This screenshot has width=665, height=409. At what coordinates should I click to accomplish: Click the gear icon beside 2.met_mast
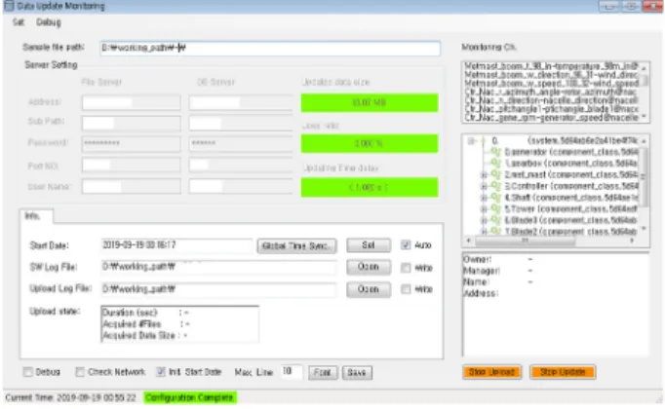495,174
